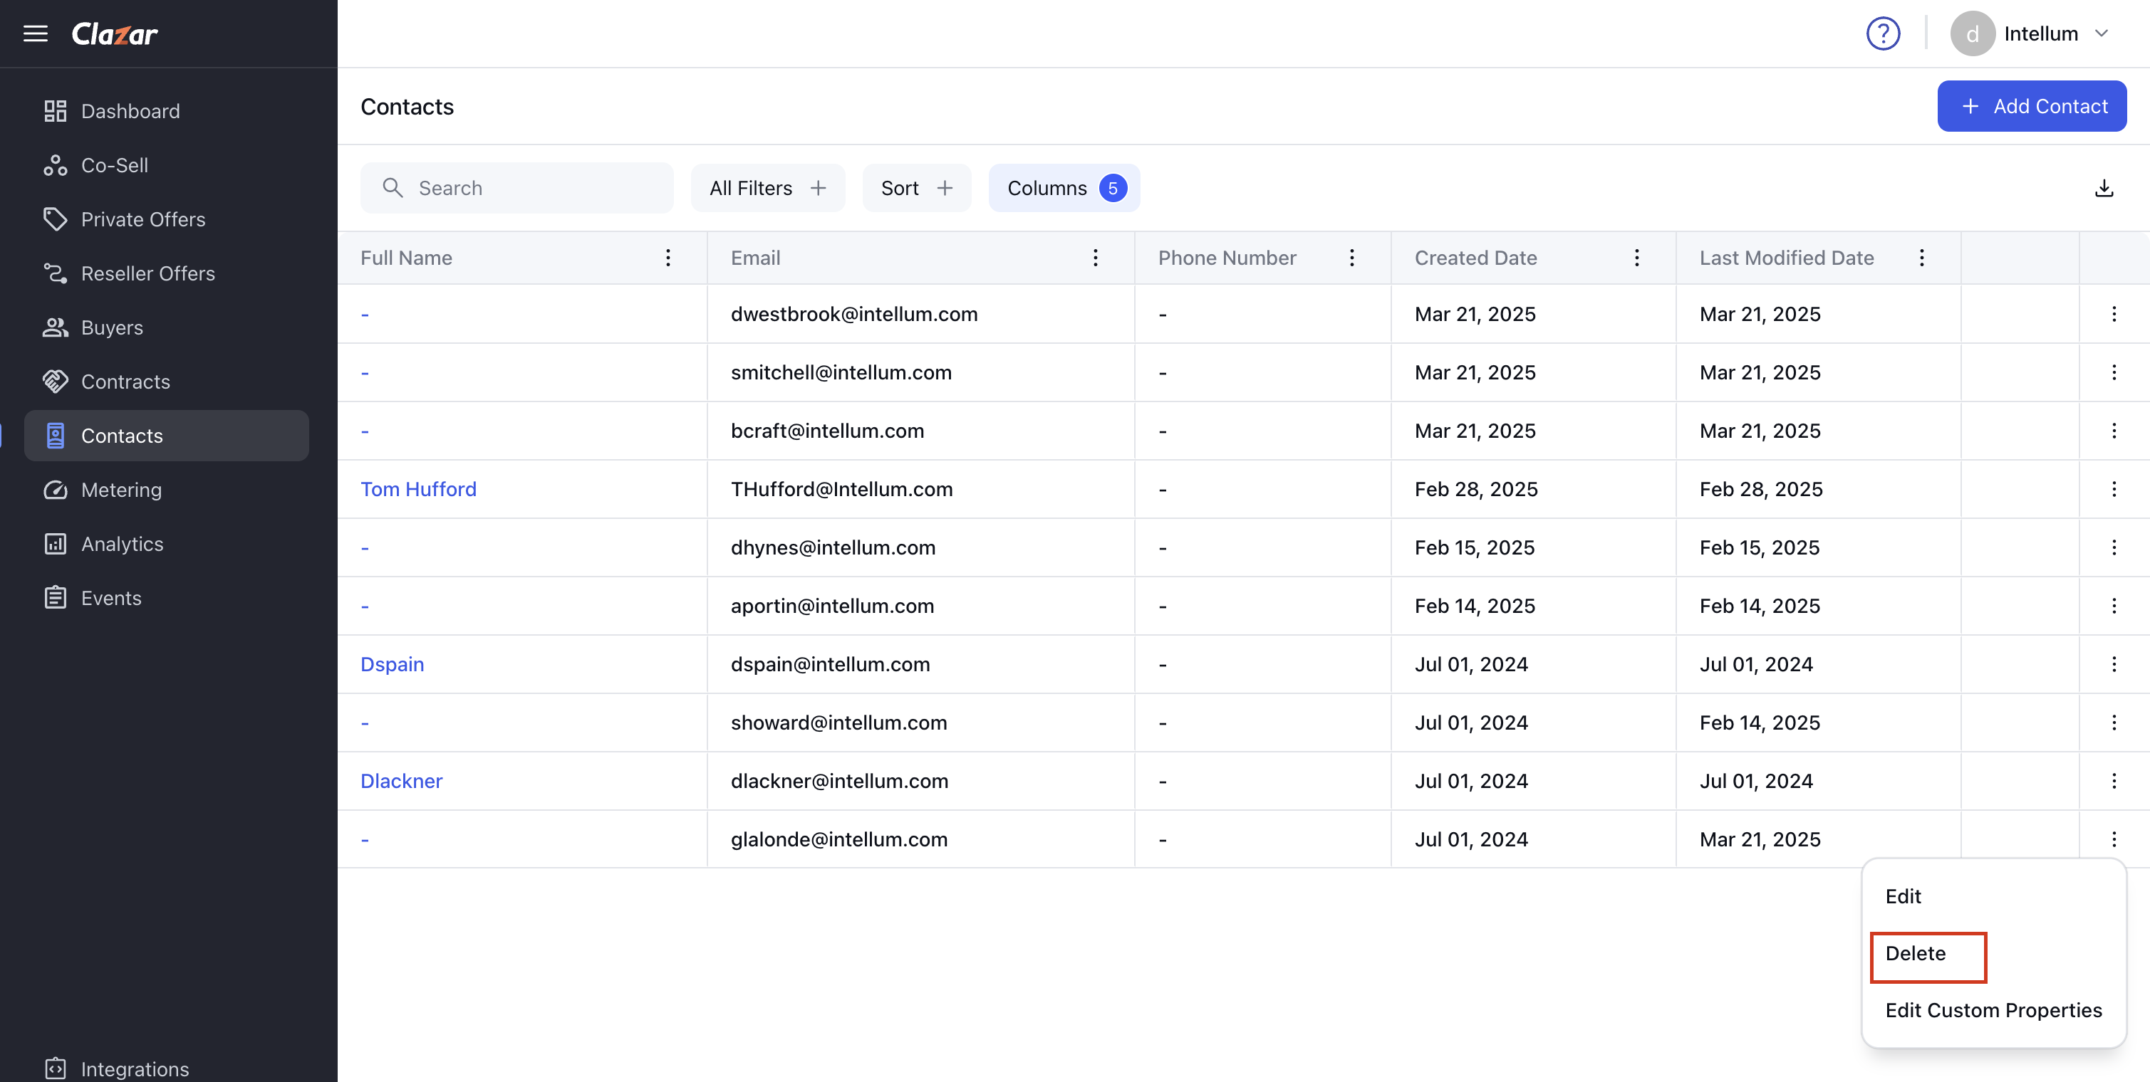Viewport: 2150px width, 1082px height.
Task: Open Metering page in sidebar
Action: [x=166, y=490]
